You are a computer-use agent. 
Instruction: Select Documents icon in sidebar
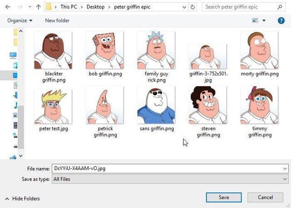click(15, 85)
